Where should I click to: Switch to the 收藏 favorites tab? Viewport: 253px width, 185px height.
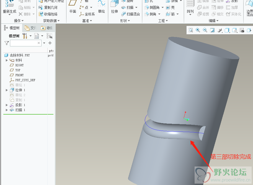(47, 28)
